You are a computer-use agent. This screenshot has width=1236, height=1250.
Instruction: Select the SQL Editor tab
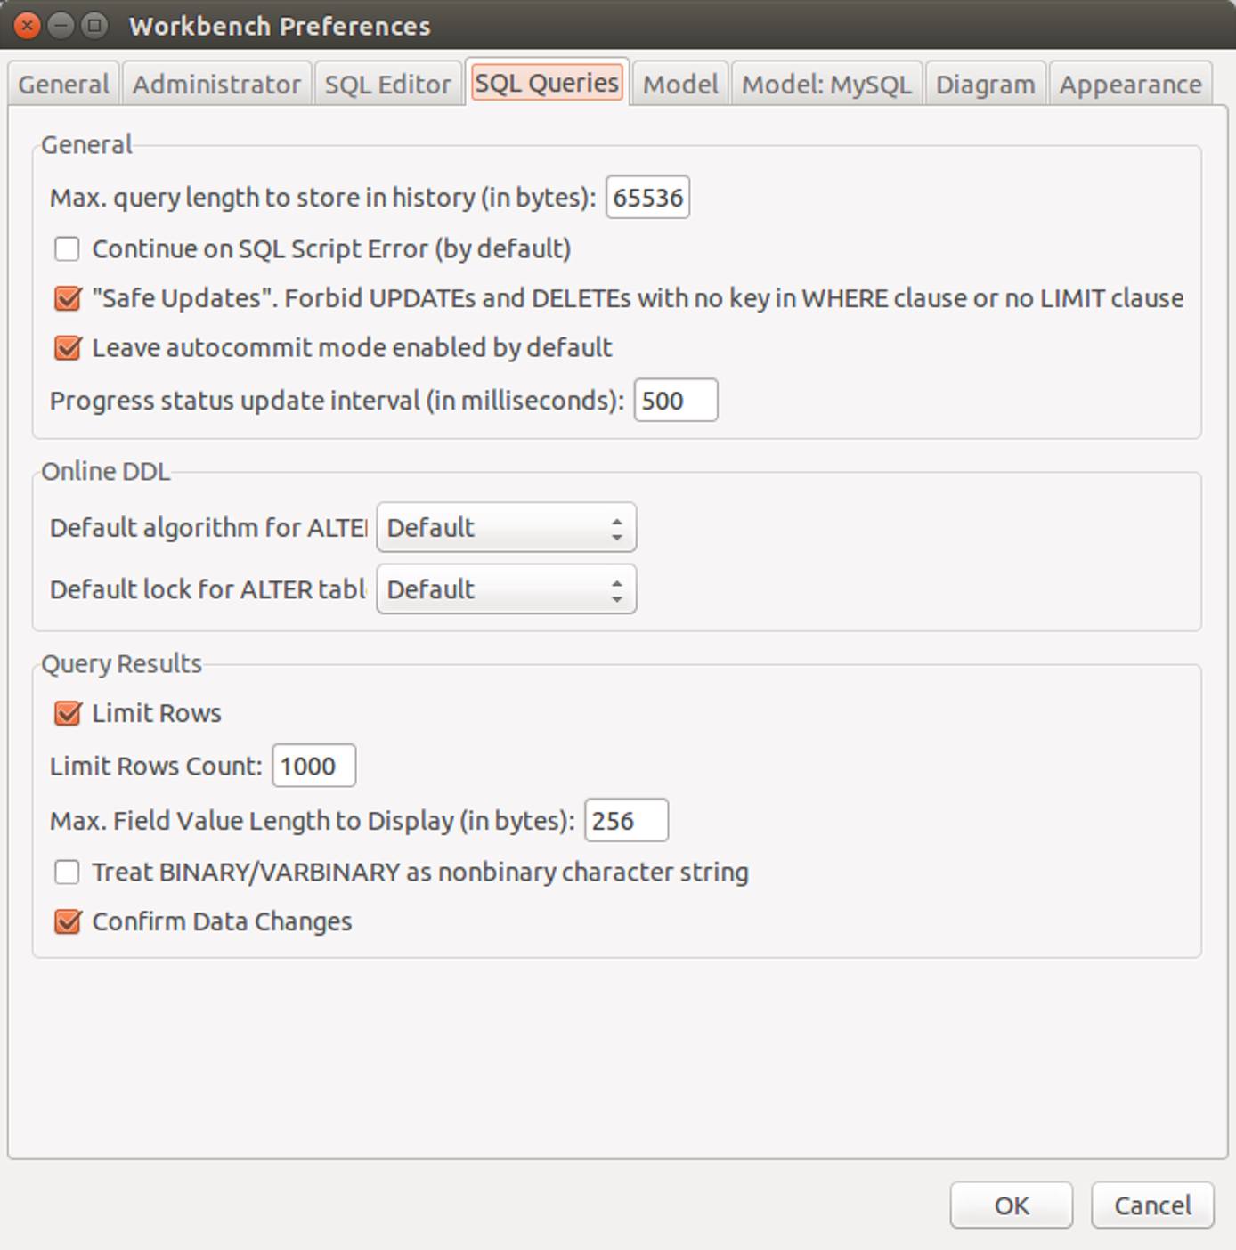(x=387, y=83)
